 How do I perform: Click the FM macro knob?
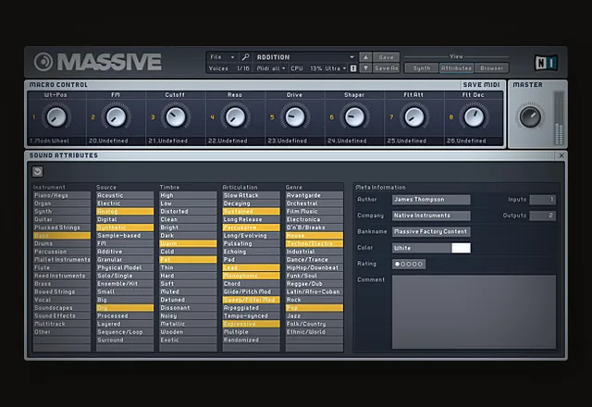click(116, 117)
